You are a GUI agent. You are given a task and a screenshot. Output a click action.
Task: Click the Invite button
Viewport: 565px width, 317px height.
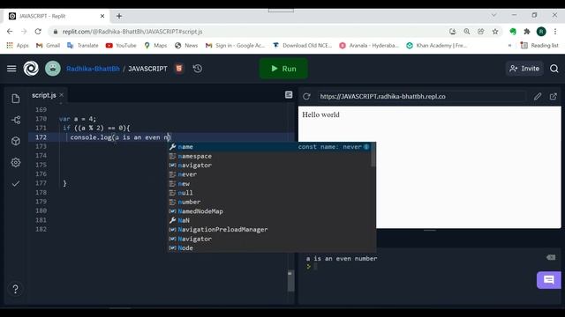(x=524, y=69)
